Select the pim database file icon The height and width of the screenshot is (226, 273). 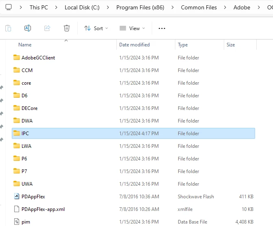tap(17, 222)
